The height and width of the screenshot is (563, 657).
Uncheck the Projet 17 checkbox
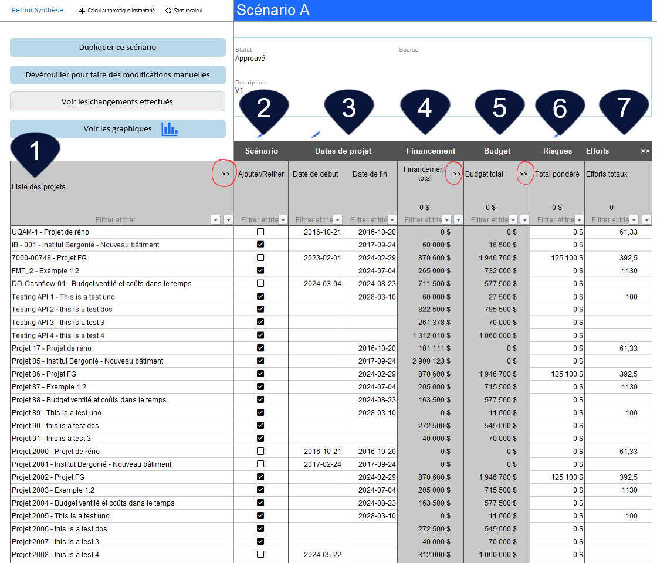pos(260,348)
